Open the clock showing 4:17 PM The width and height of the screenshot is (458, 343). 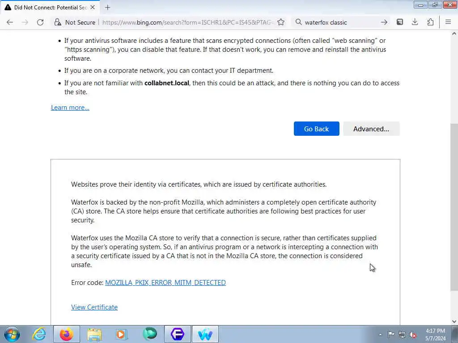[x=435, y=335]
